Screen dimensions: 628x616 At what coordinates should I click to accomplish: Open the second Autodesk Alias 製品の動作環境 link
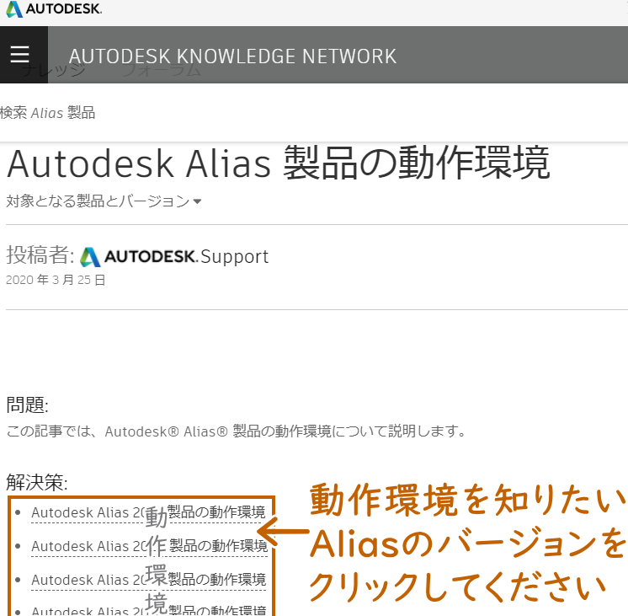click(149, 547)
